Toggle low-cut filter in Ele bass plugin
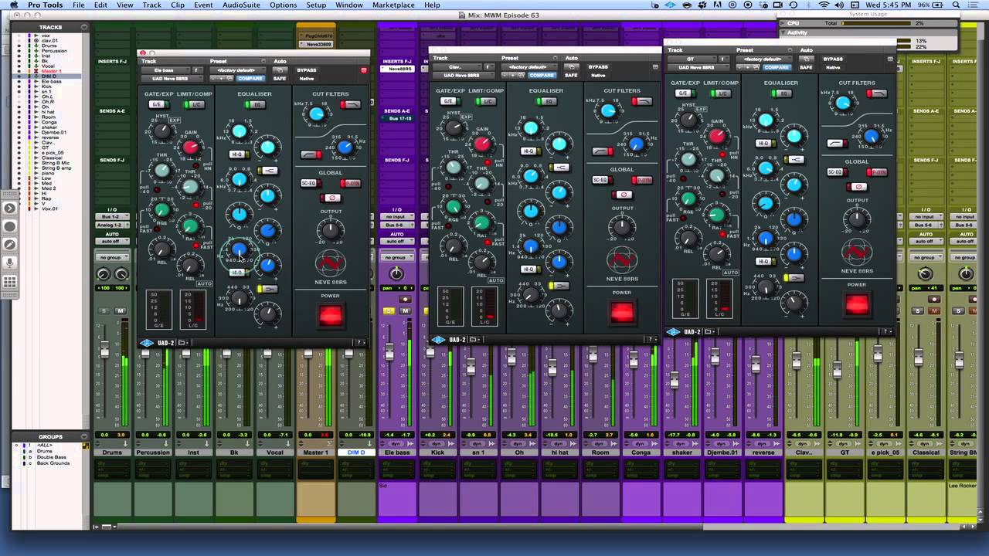The height and width of the screenshot is (556, 989). pyautogui.click(x=310, y=154)
